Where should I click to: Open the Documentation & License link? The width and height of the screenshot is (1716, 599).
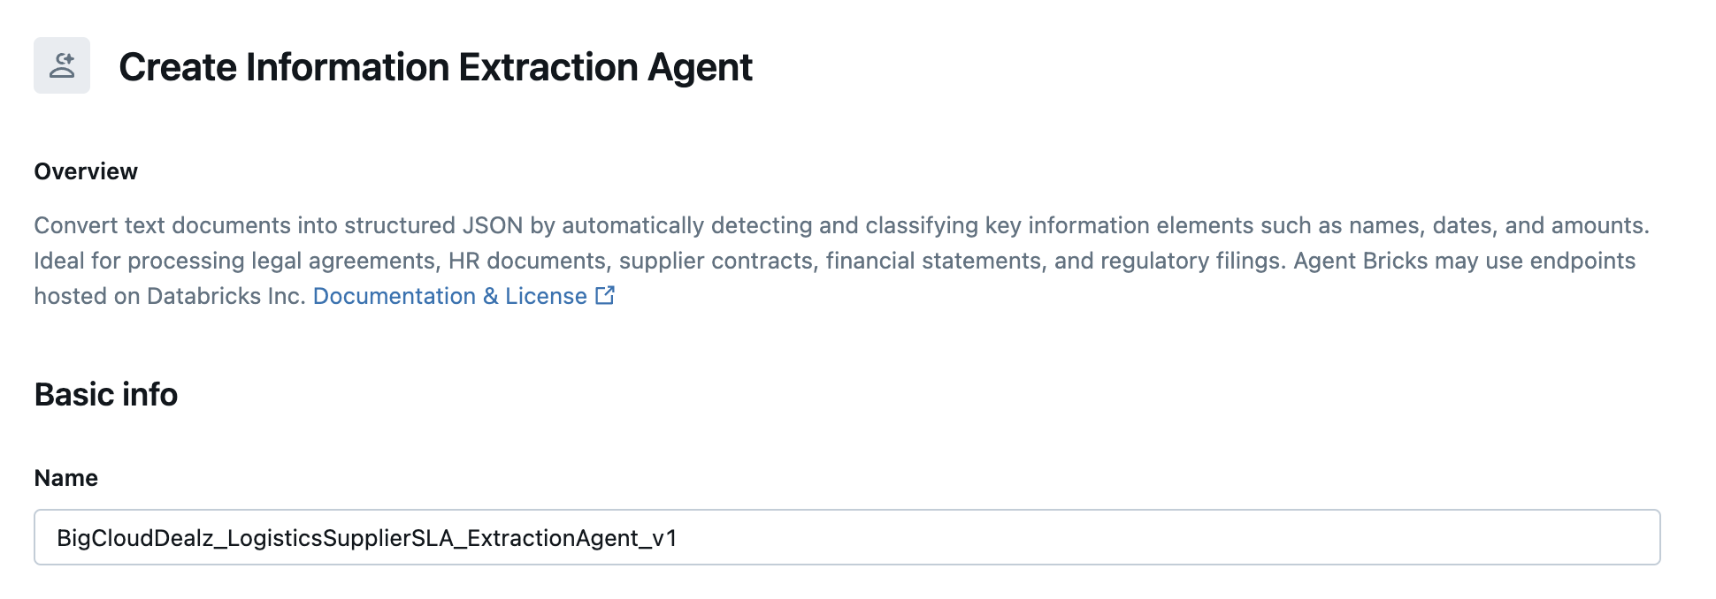(449, 296)
